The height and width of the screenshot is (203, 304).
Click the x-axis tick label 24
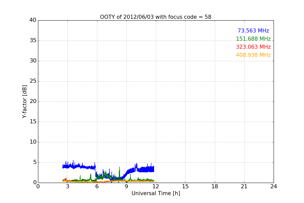tap(274, 187)
